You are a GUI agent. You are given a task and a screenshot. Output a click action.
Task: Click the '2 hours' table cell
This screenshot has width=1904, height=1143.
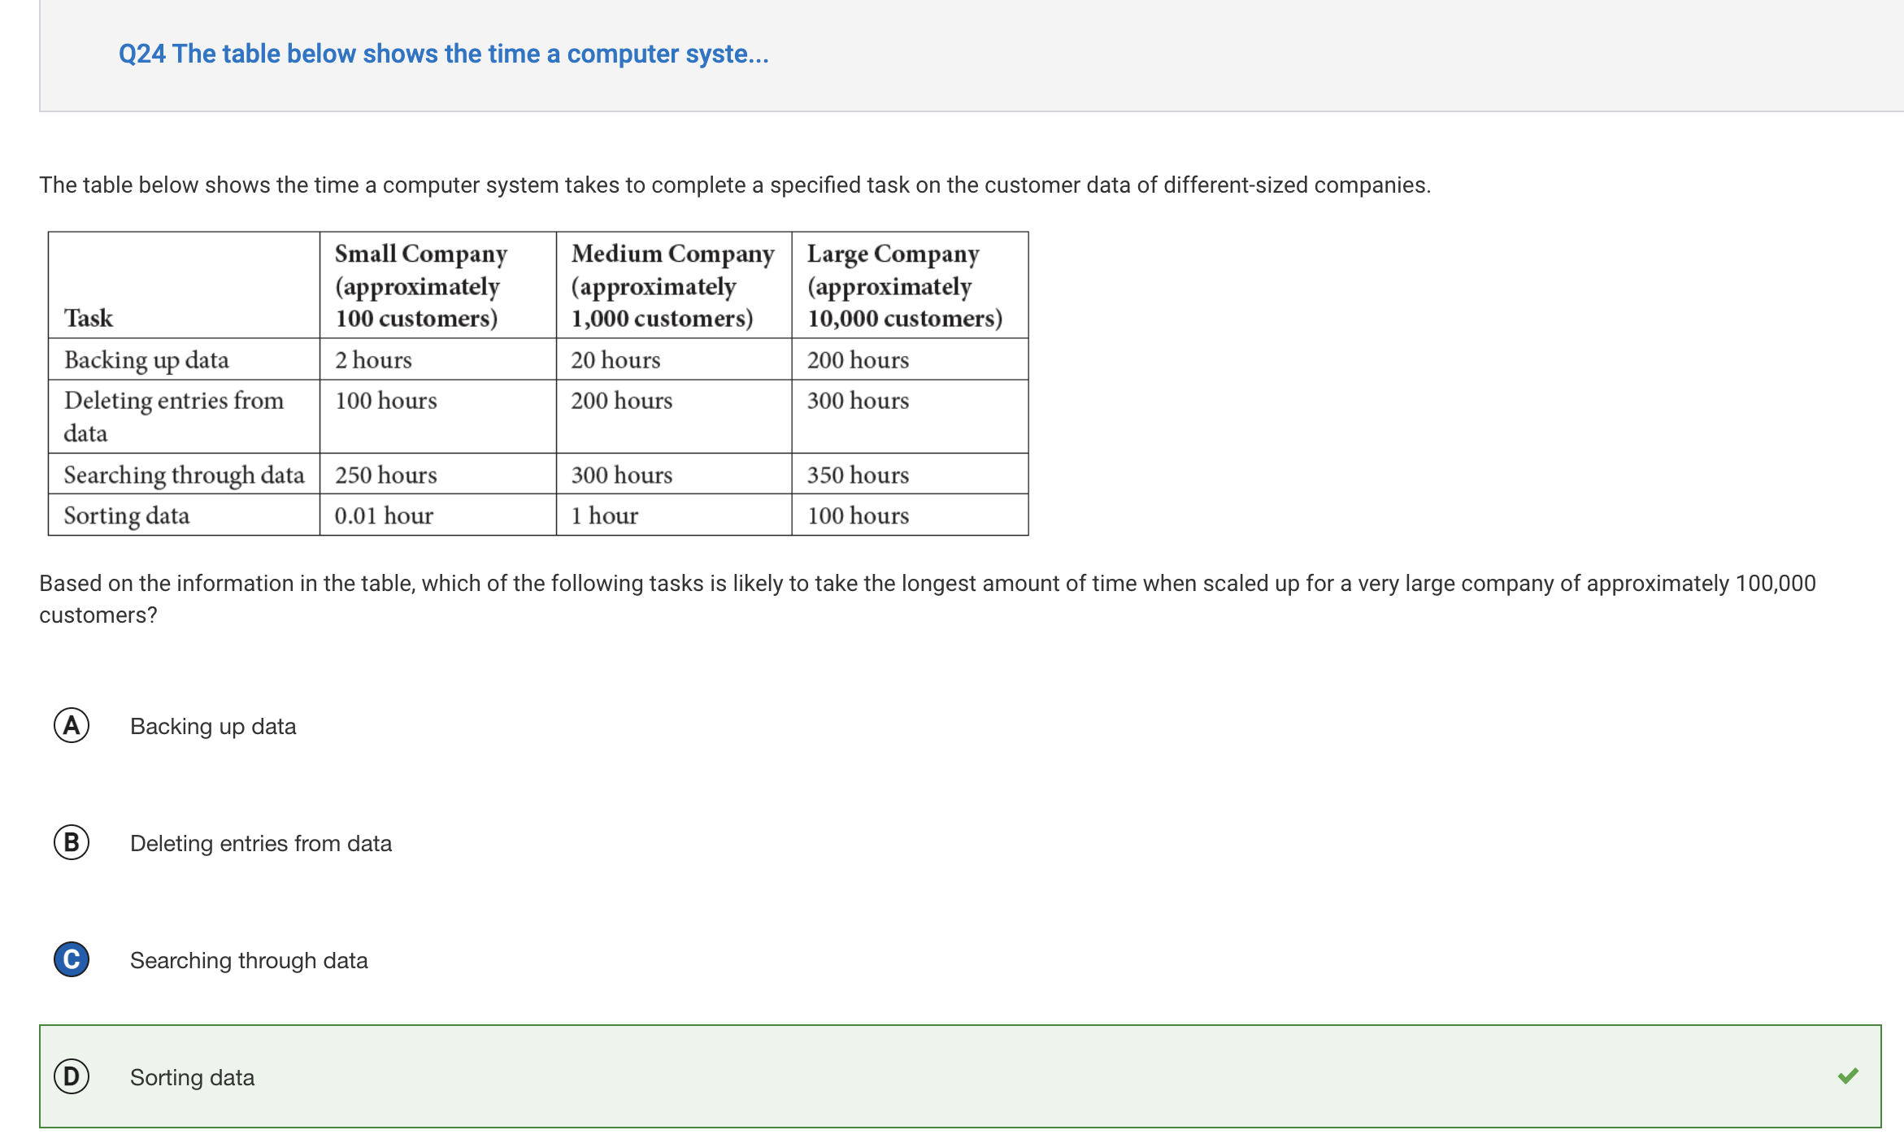coord(438,359)
